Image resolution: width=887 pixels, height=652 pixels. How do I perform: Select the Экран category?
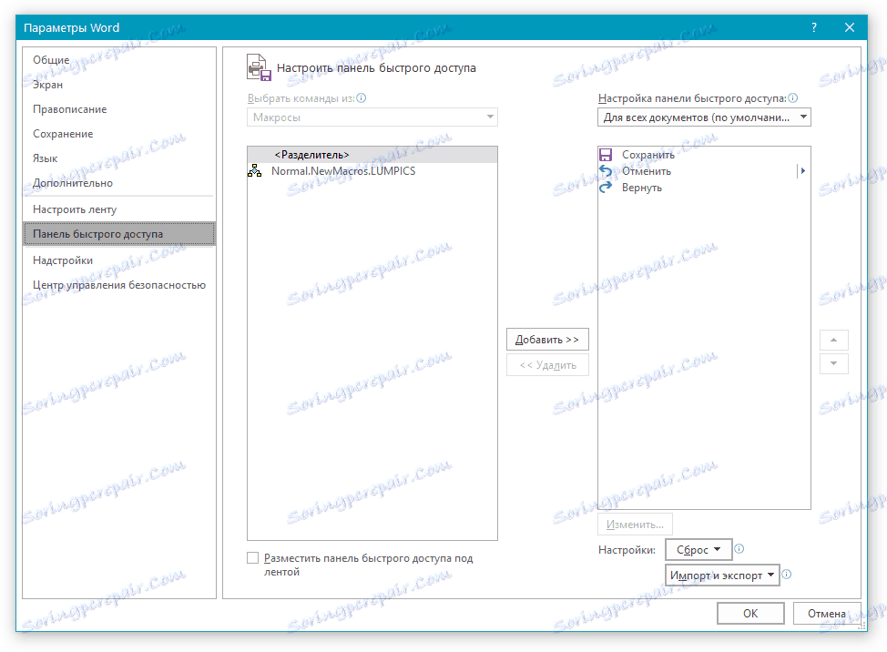119,85
